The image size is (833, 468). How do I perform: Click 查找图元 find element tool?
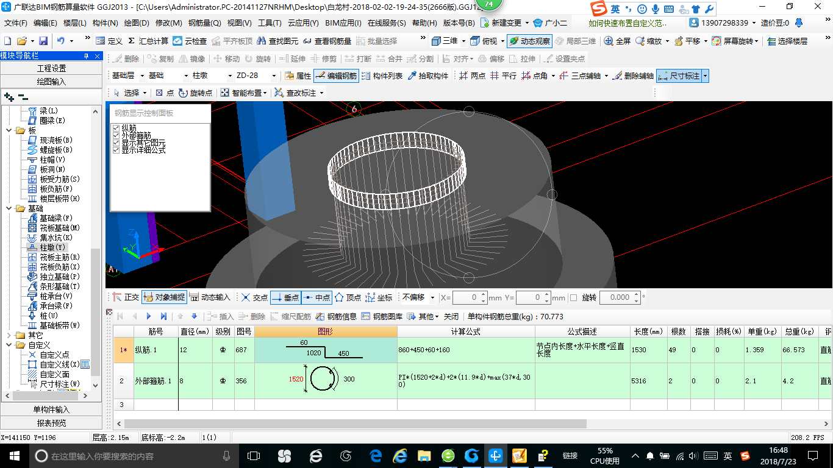(x=279, y=41)
